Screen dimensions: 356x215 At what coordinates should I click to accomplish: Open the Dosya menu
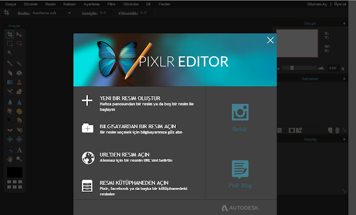11,4
